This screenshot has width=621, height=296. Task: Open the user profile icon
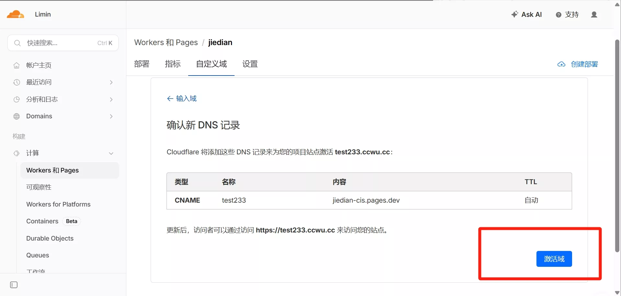click(x=594, y=15)
